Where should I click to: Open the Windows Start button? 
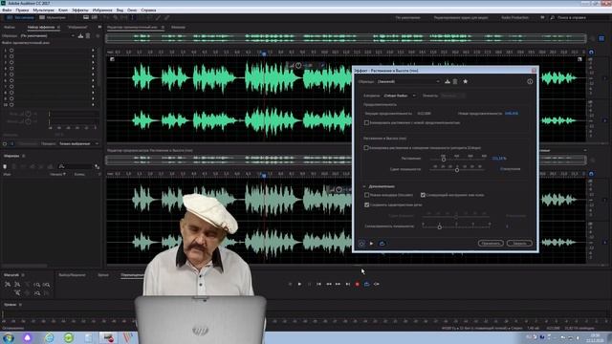coord(9,337)
